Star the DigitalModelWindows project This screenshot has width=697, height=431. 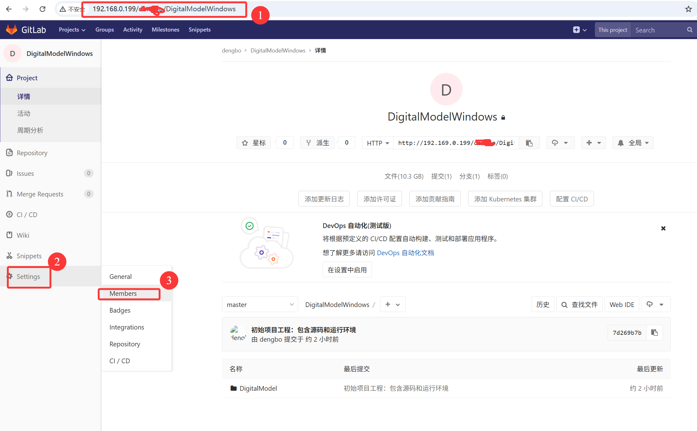click(x=253, y=142)
